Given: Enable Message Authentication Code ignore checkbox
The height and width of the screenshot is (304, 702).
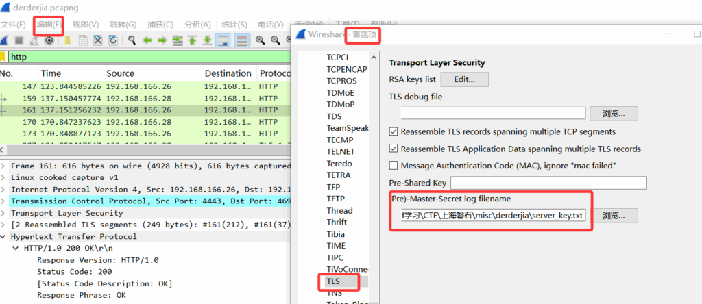Looking at the screenshot, I should [x=394, y=166].
